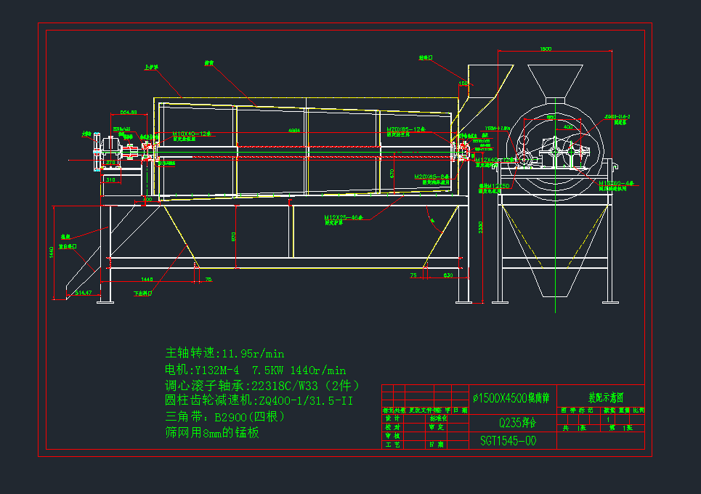Click the ø1500X4500 title block cell
Image resolution: width=701 pixels, height=494 pixels.
click(513, 398)
